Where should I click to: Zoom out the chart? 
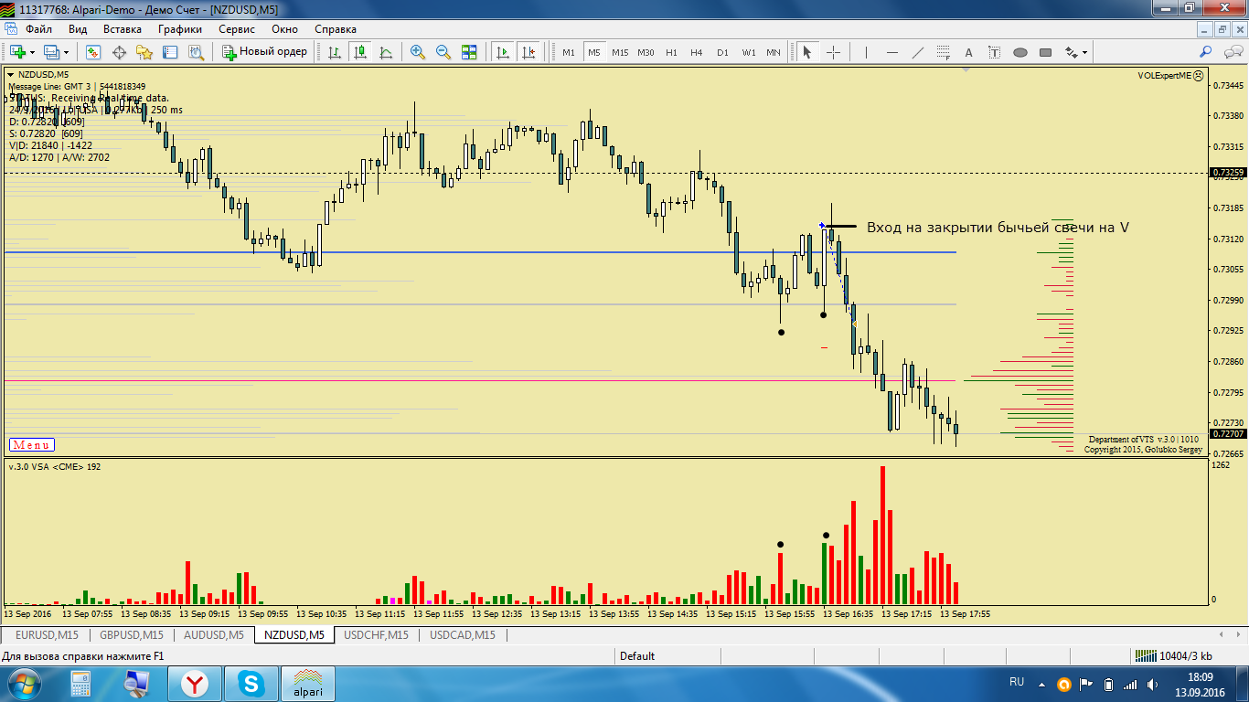[x=443, y=52]
